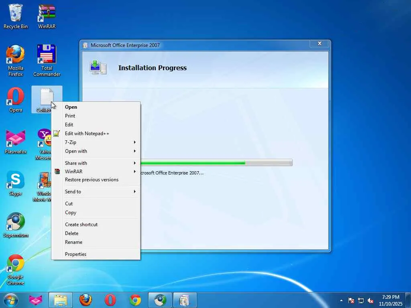This screenshot has width=411, height=308.
Task: Select the Plasmafox desktop shortcut
Action: pos(16,142)
